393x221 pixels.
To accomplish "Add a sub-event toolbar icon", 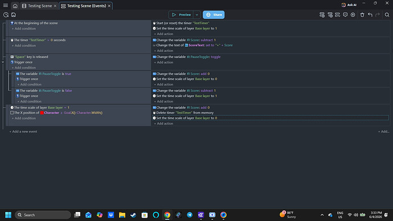I will click(x=330, y=15).
